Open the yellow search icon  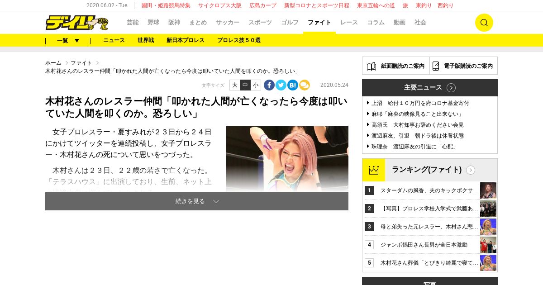484,23
